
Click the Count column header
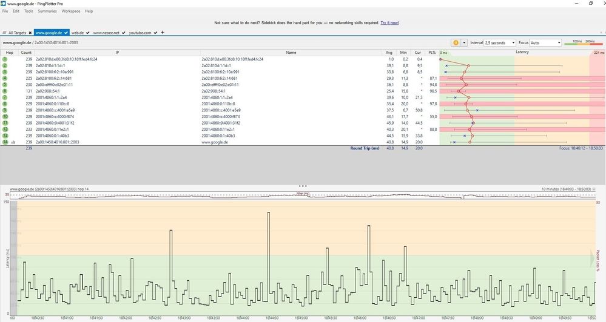tap(26, 53)
